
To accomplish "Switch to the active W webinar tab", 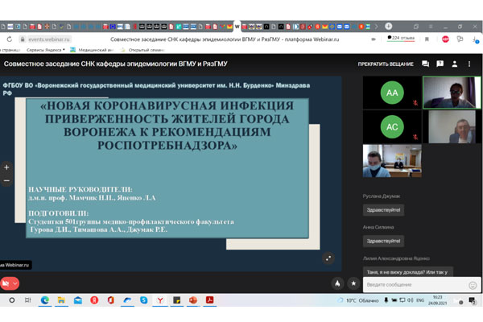I will [237, 27].
